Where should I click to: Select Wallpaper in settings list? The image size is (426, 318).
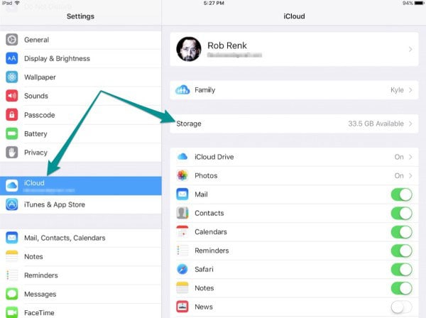click(81, 77)
